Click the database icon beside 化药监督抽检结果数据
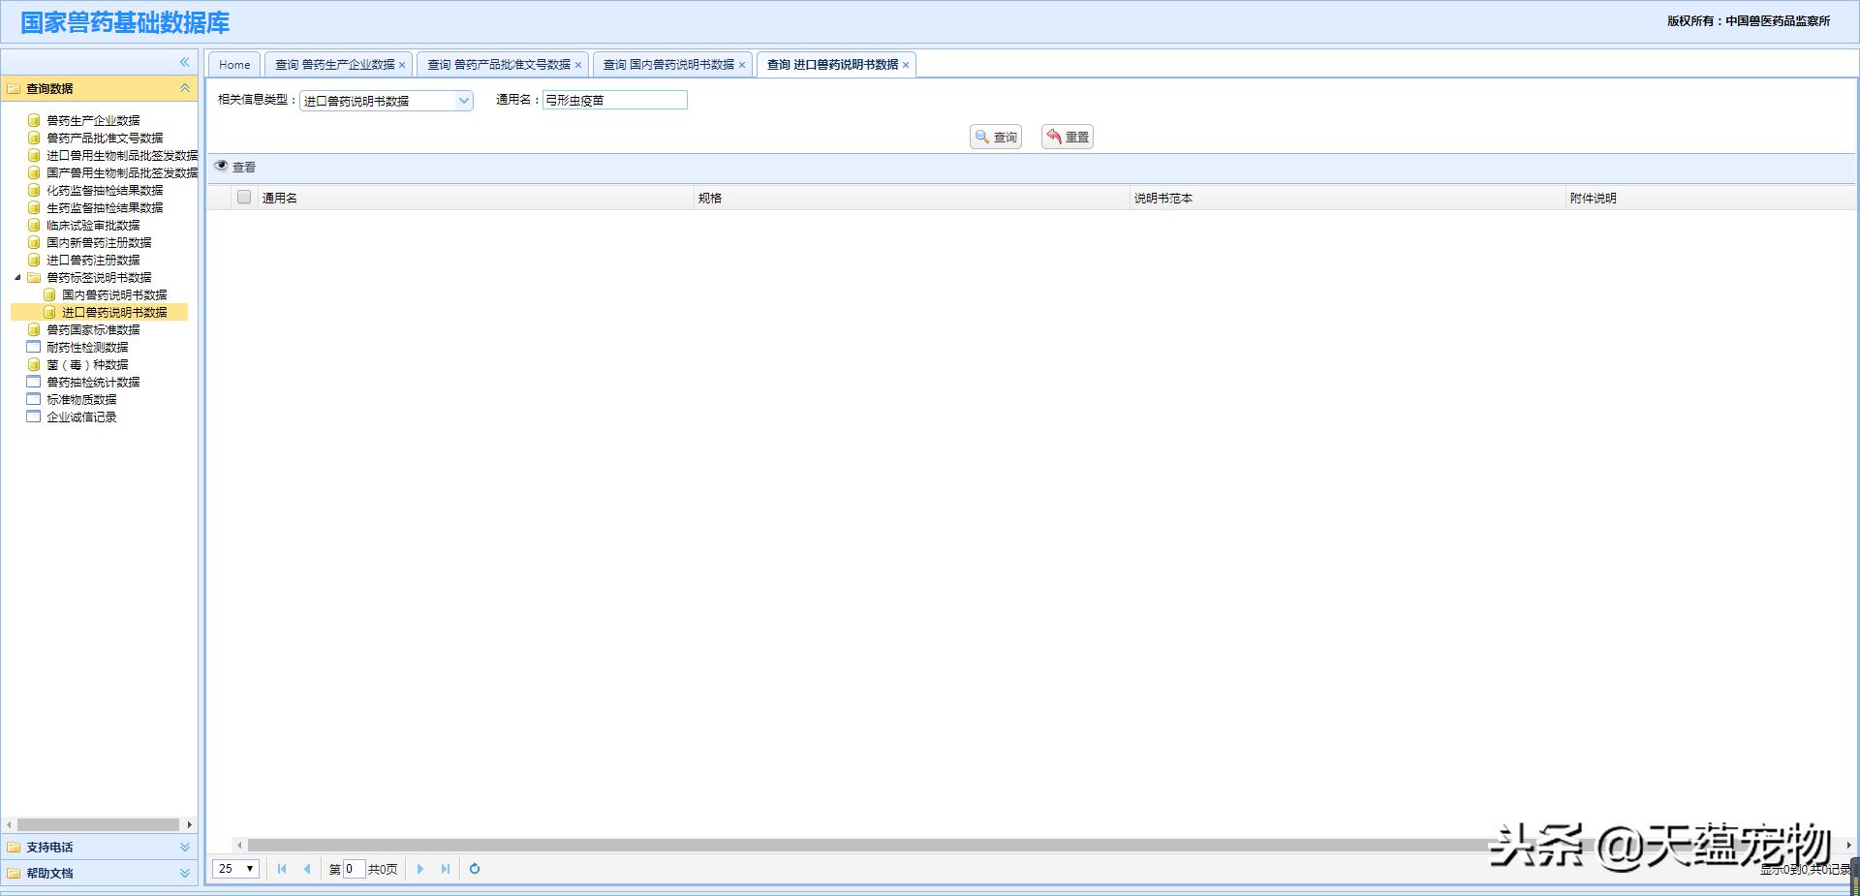 coord(34,190)
